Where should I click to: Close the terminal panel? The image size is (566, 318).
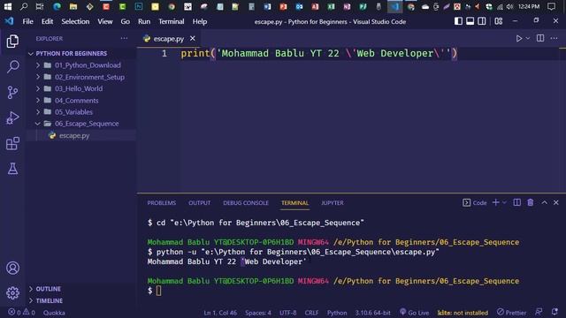[556, 202]
